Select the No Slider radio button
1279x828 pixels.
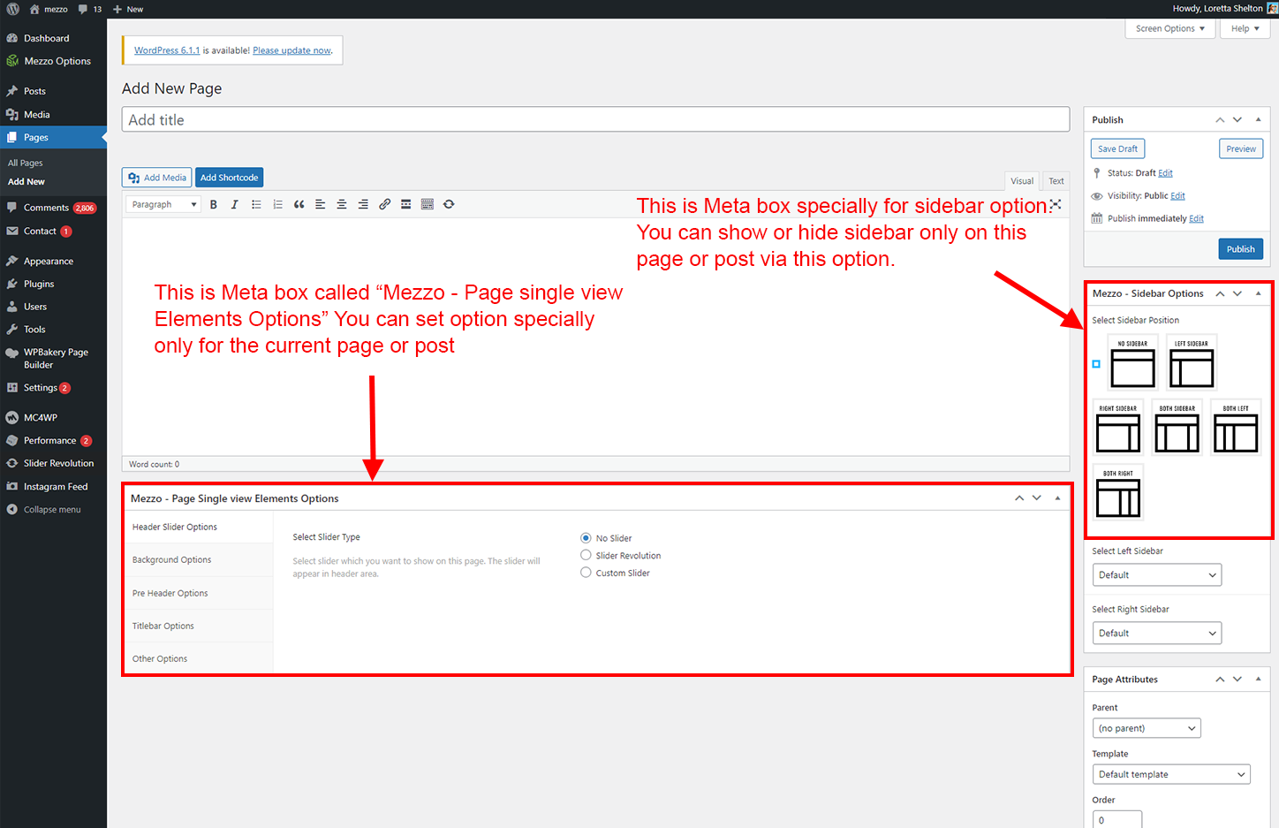click(586, 538)
